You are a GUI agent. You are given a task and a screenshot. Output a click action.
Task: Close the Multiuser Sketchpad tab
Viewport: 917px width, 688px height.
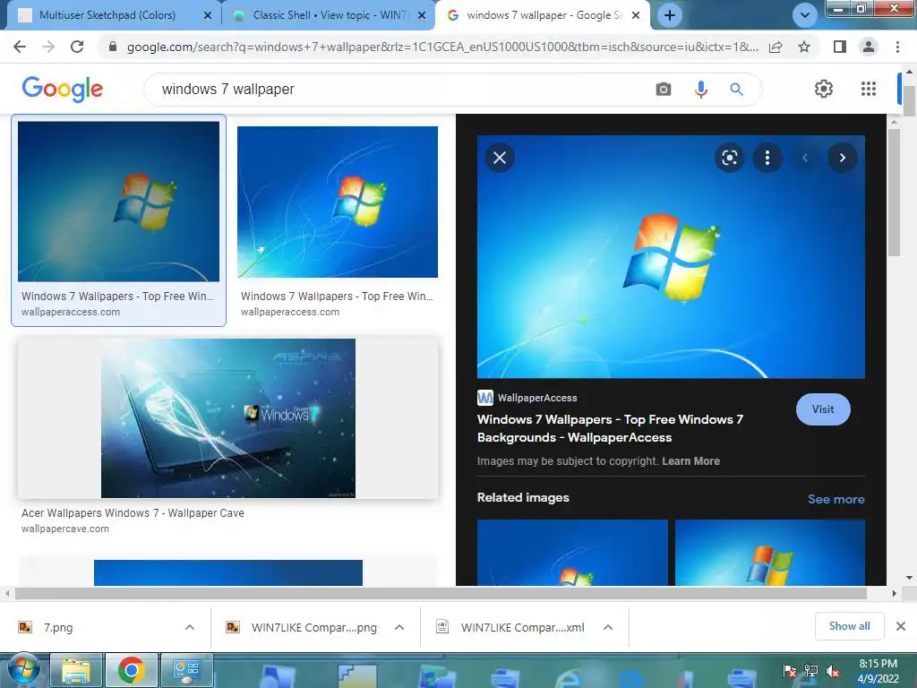click(208, 15)
